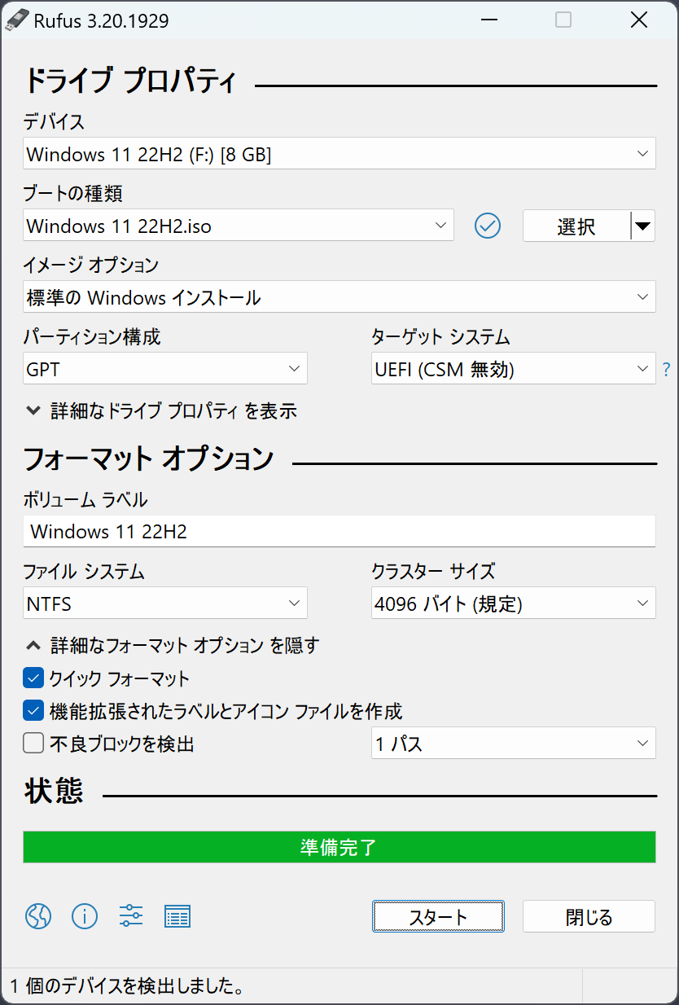
Task: Click the USB drive icon in the title bar
Action: (x=18, y=19)
